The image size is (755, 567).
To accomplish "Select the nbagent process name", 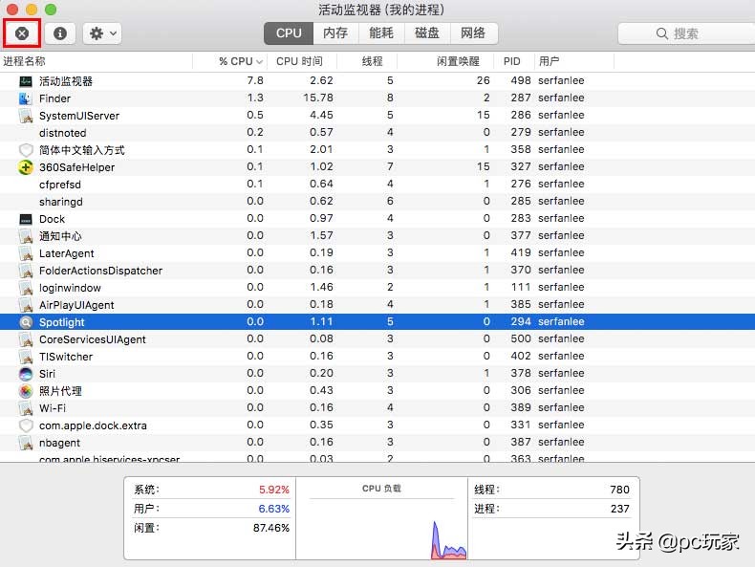I will click(x=59, y=443).
